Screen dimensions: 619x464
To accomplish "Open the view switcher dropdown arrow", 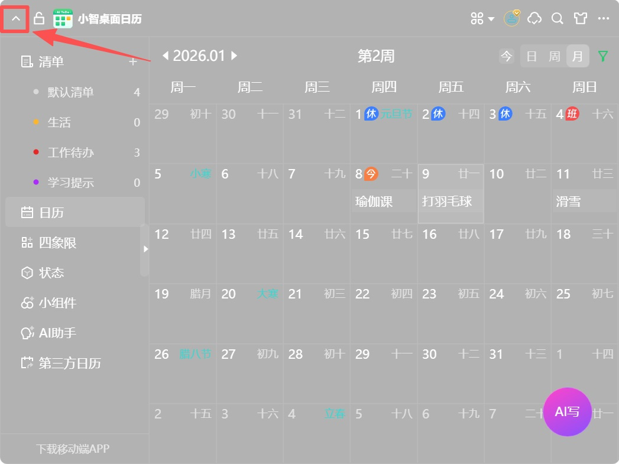I will tap(490, 18).
